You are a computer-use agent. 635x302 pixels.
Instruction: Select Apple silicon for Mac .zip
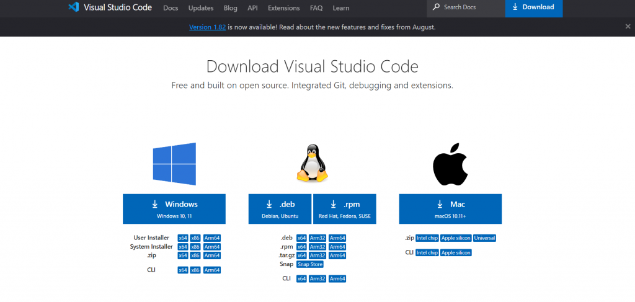(456, 238)
